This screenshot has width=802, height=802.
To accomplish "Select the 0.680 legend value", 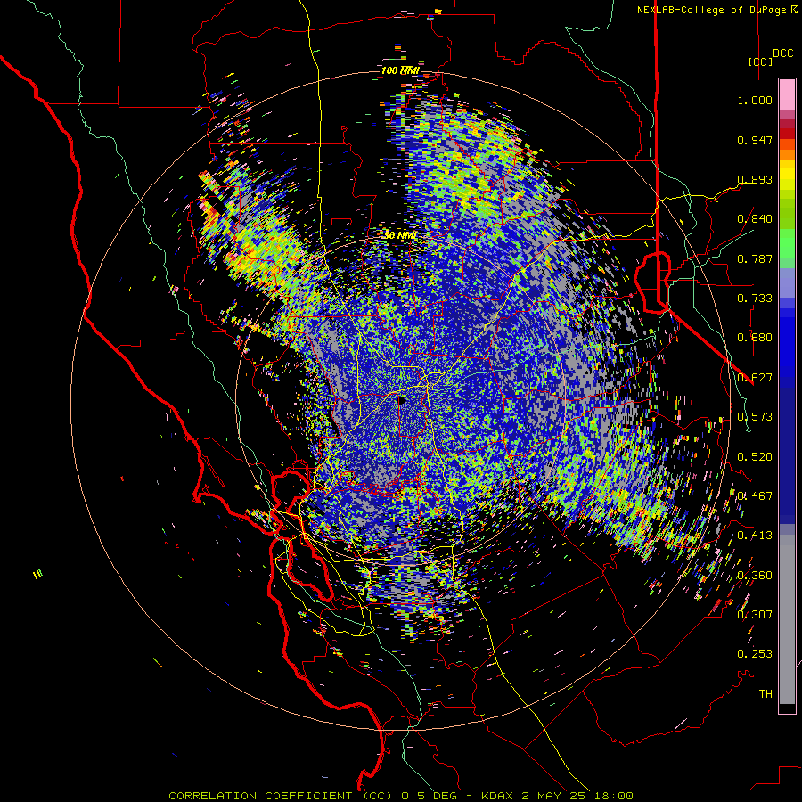I will click(755, 338).
